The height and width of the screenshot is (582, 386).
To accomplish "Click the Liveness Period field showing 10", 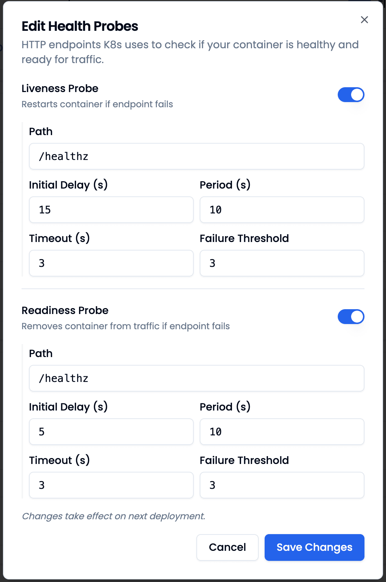I will (282, 210).
